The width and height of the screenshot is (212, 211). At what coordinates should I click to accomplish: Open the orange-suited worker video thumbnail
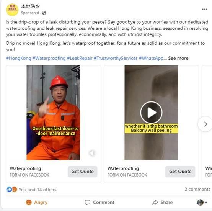click(x=53, y=113)
